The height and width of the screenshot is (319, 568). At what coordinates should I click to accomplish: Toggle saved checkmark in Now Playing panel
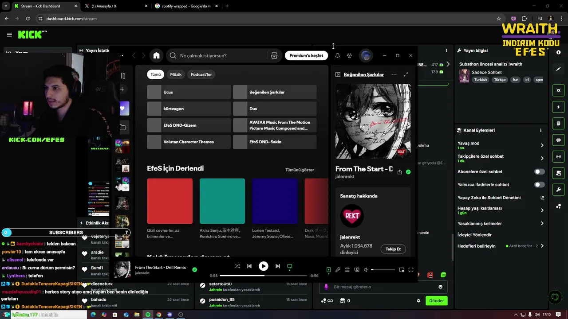click(408, 172)
